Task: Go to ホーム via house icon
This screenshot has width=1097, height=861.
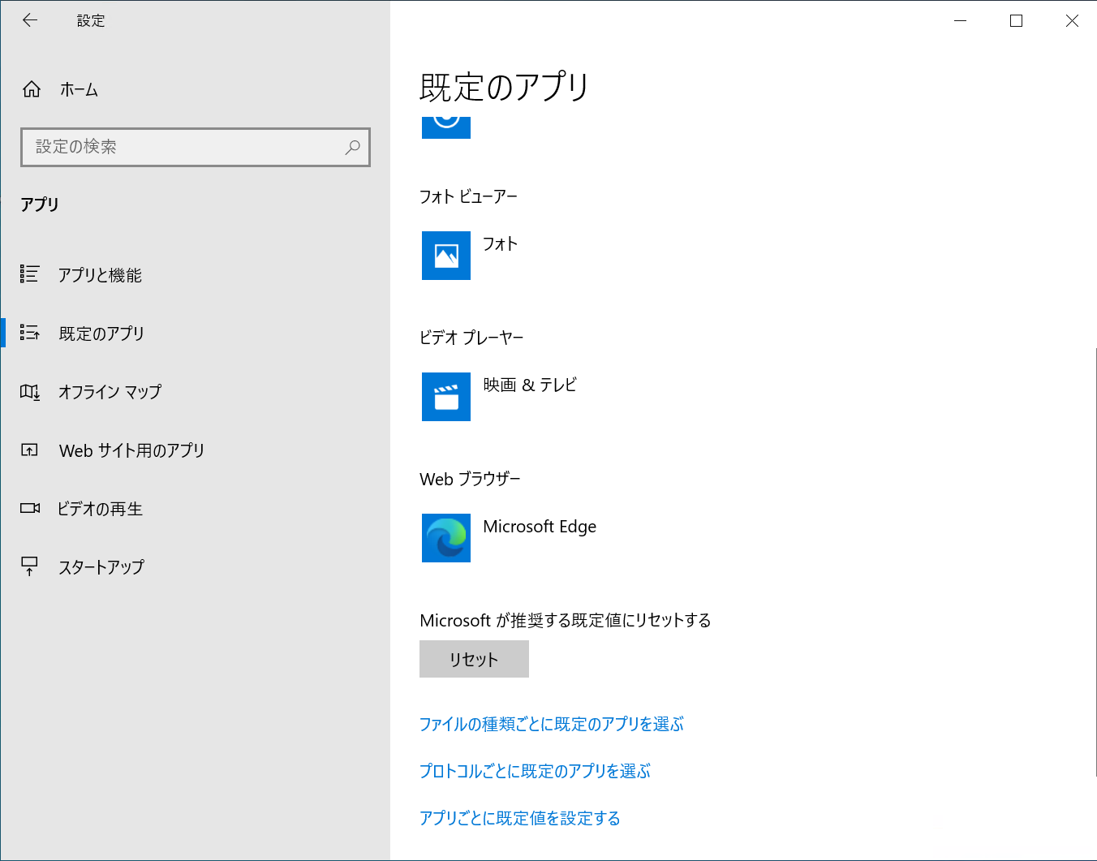Action: pos(32,89)
